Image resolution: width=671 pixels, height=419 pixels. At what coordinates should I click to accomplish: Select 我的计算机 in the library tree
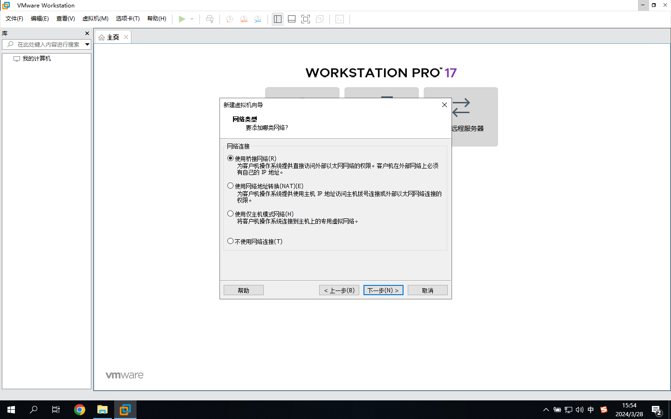36,59
